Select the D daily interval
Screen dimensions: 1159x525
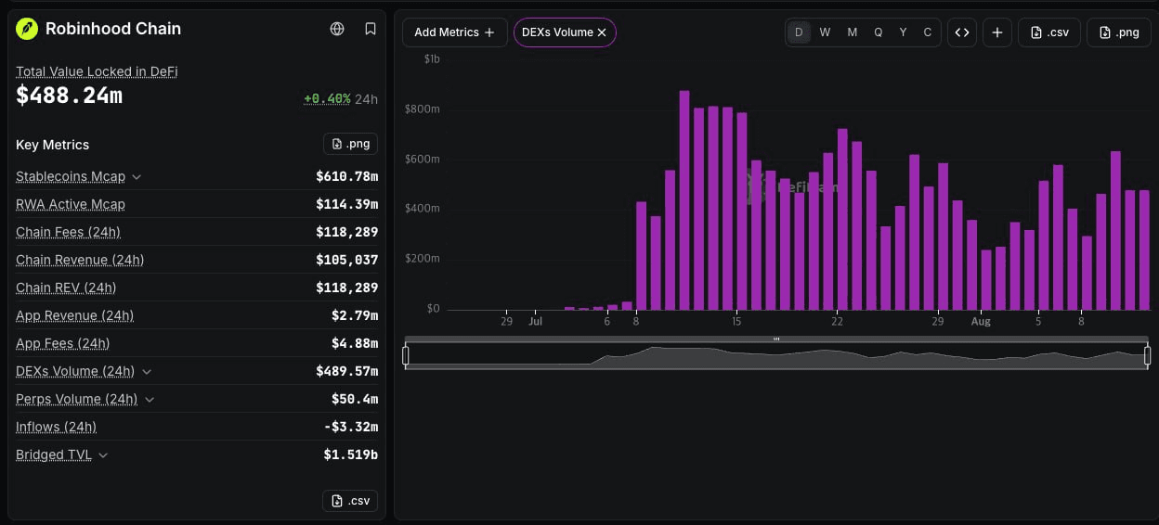coord(799,32)
